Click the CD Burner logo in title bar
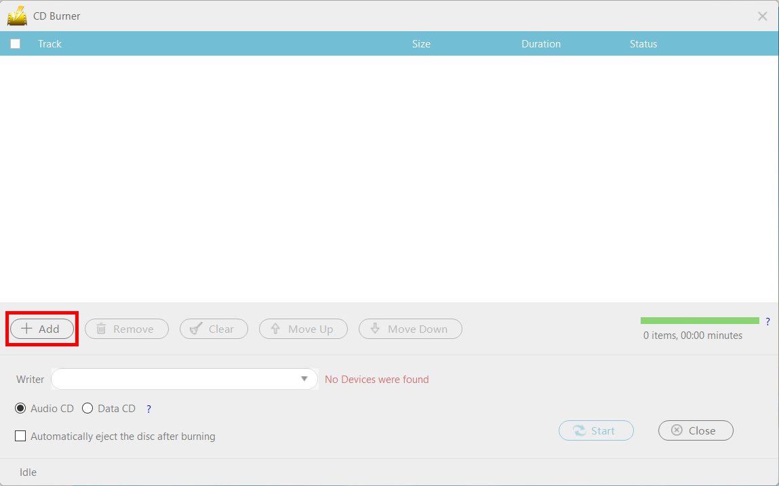This screenshot has width=779, height=486. click(17, 16)
